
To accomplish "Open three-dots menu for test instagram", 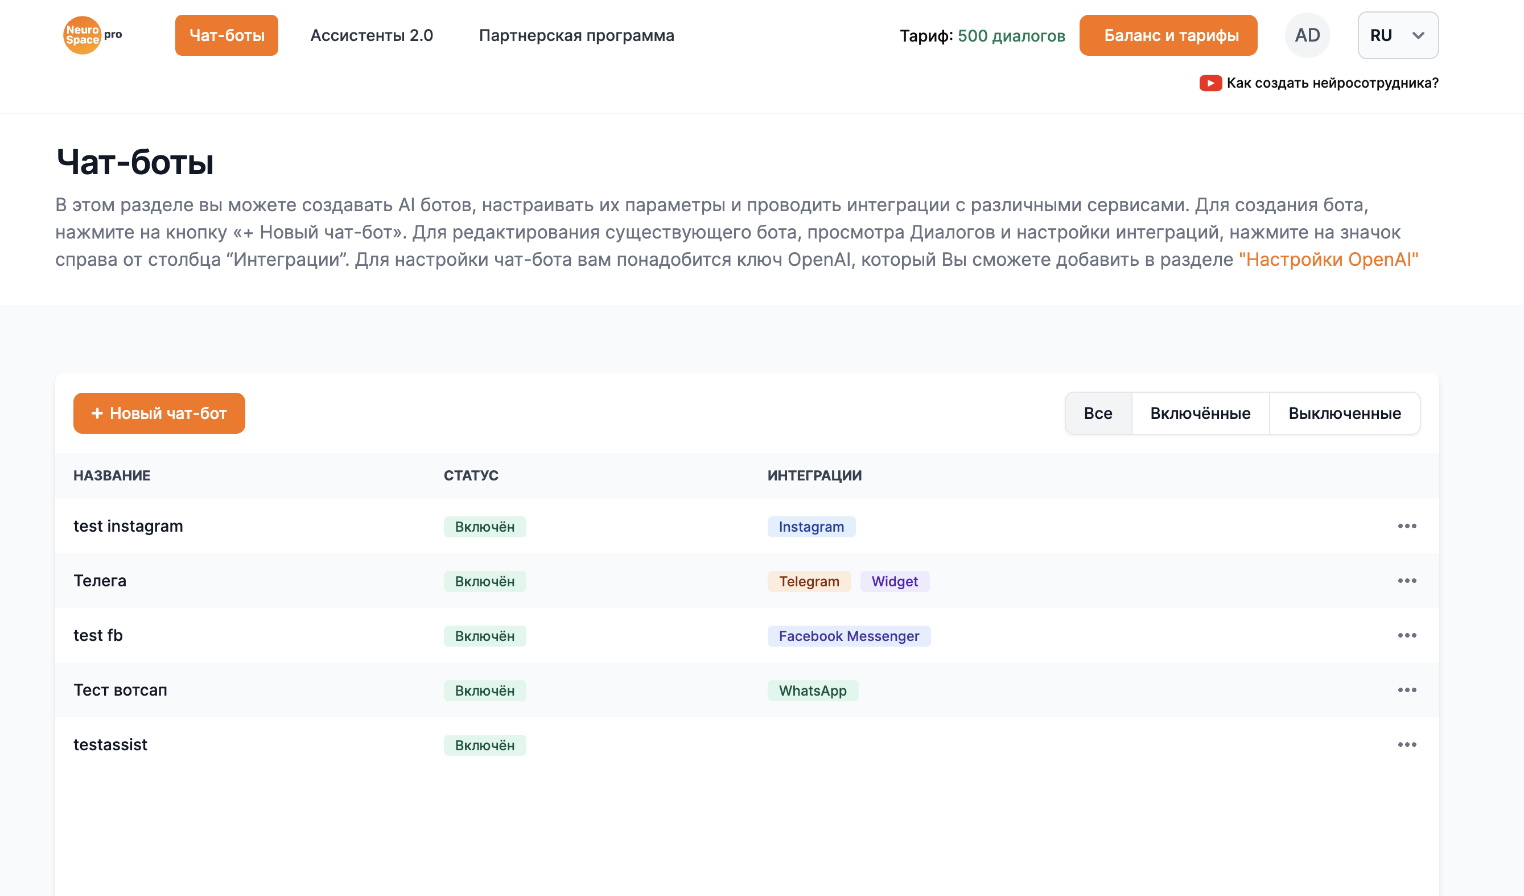I will [1407, 527].
